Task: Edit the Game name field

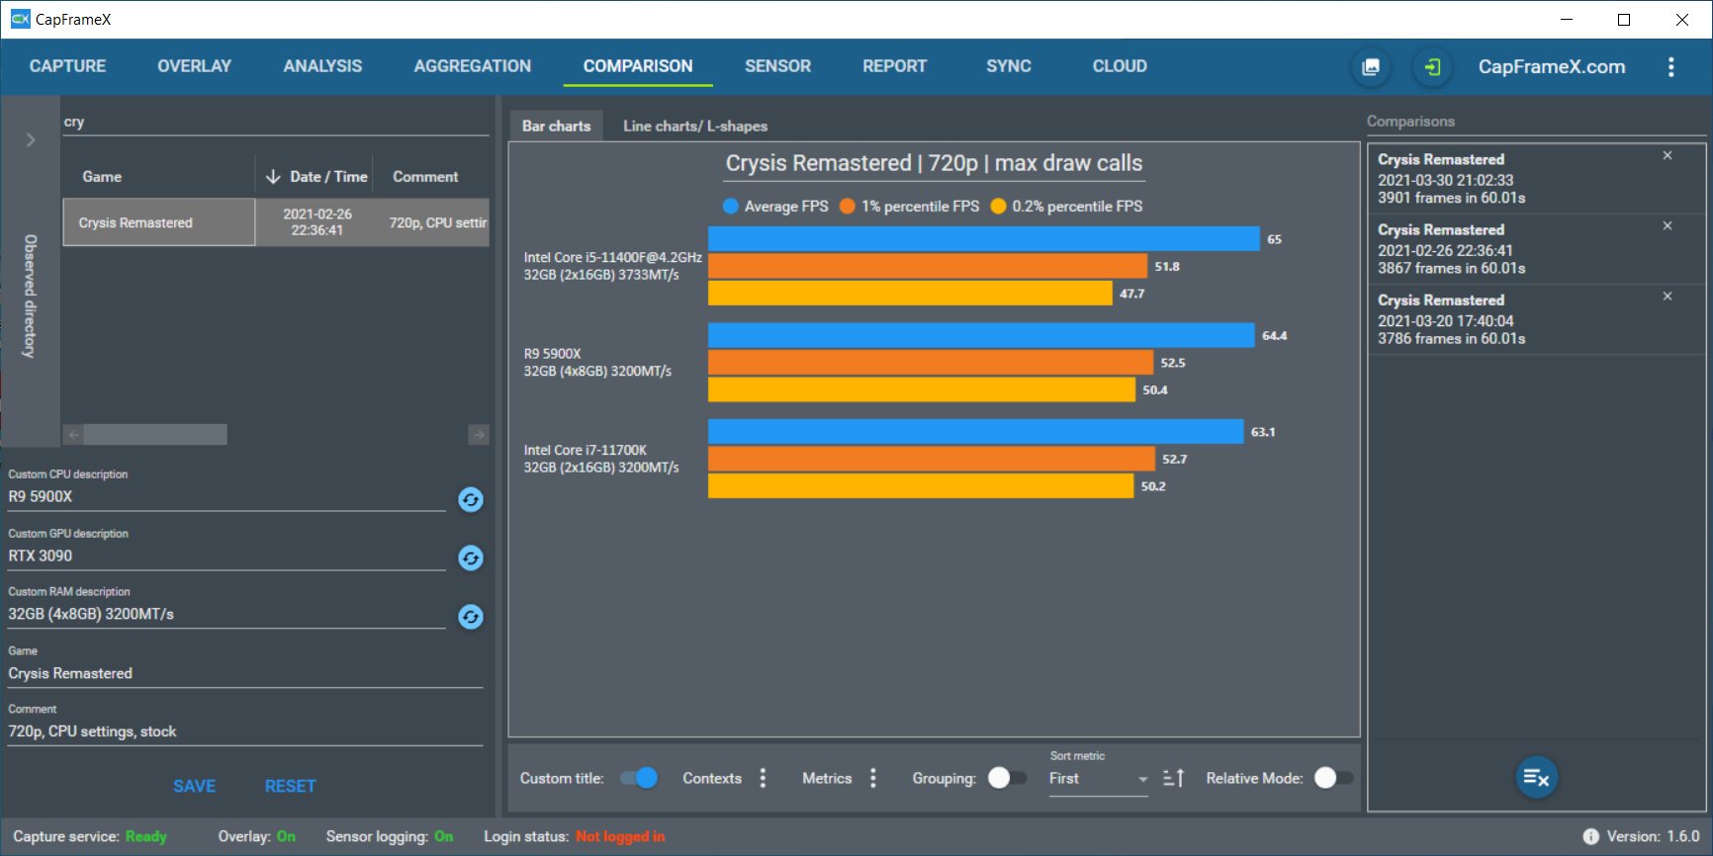Action: click(x=245, y=673)
